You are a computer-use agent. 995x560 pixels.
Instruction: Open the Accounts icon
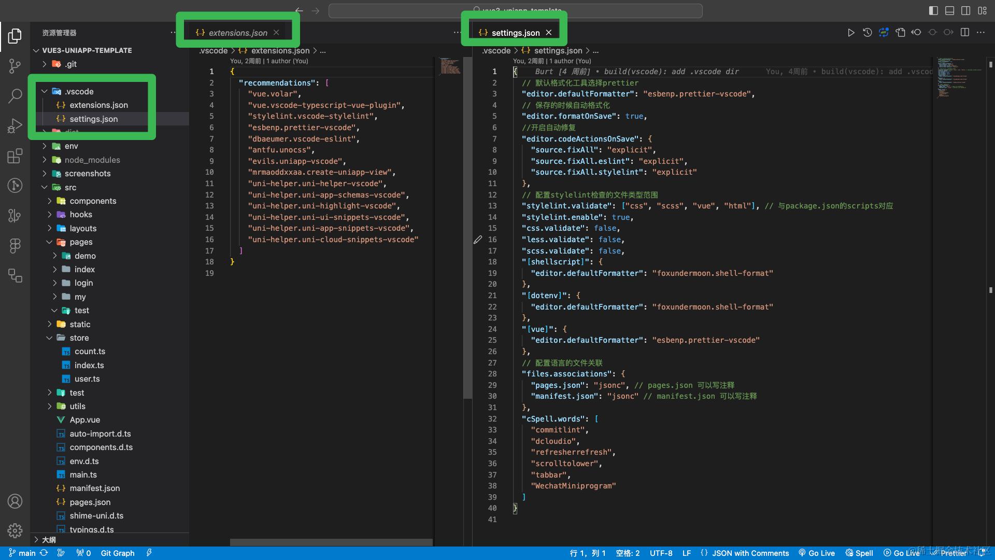point(15,501)
